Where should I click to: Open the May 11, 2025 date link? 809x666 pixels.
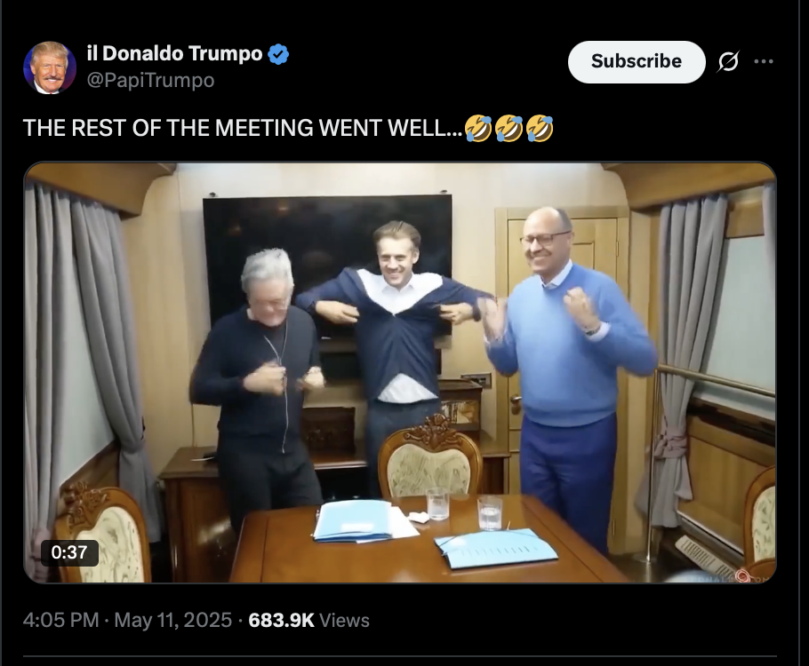[172, 620]
